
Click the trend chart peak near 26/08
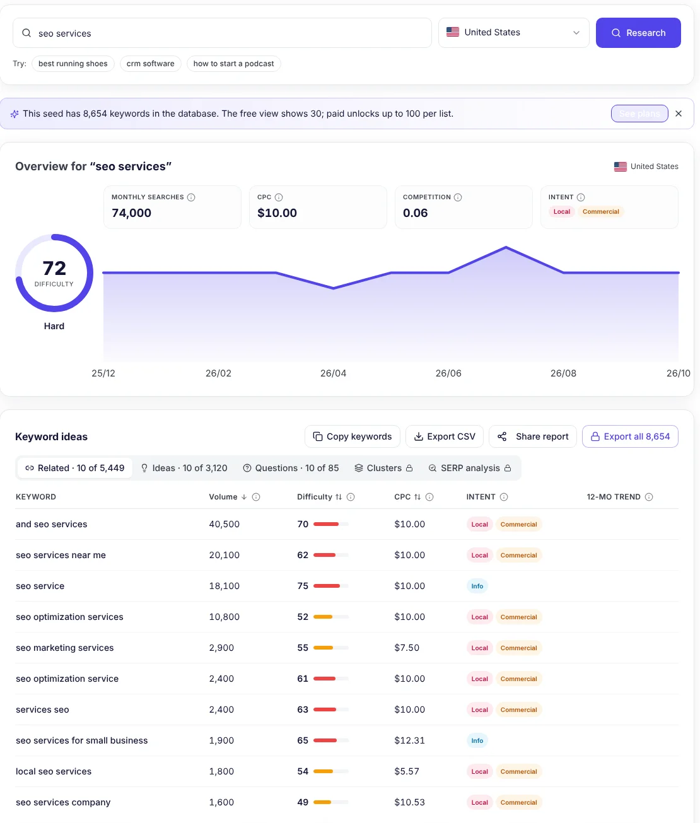point(506,247)
